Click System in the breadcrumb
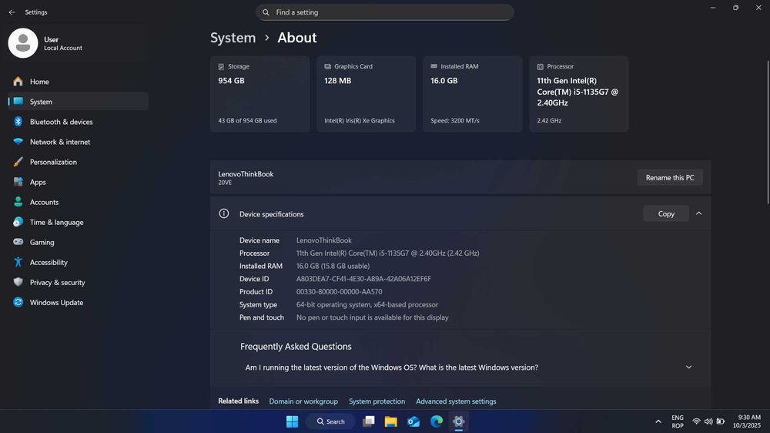The height and width of the screenshot is (433, 770). pyautogui.click(x=233, y=38)
